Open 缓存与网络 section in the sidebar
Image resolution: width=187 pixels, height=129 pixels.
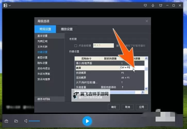pyautogui.click(x=49, y=99)
